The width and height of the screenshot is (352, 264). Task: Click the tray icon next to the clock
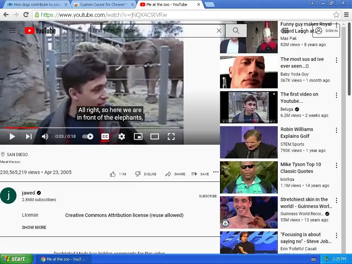click(327, 259)
